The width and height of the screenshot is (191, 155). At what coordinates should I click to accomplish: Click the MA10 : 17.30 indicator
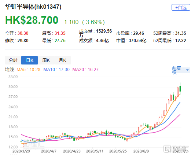click(56, 70)
